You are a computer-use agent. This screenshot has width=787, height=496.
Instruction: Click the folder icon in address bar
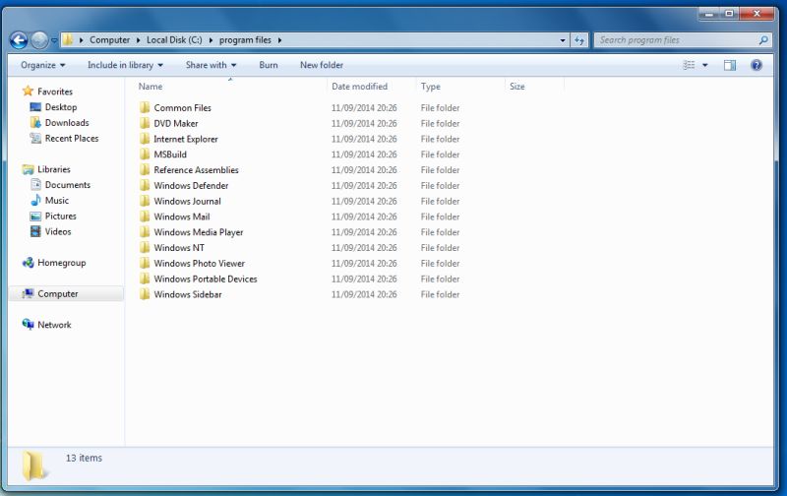pyautogui.click(x=68, y=39)
